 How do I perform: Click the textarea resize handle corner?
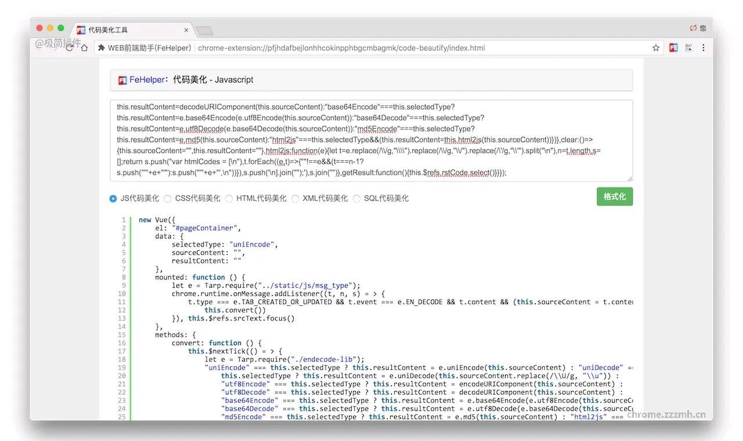629,178
